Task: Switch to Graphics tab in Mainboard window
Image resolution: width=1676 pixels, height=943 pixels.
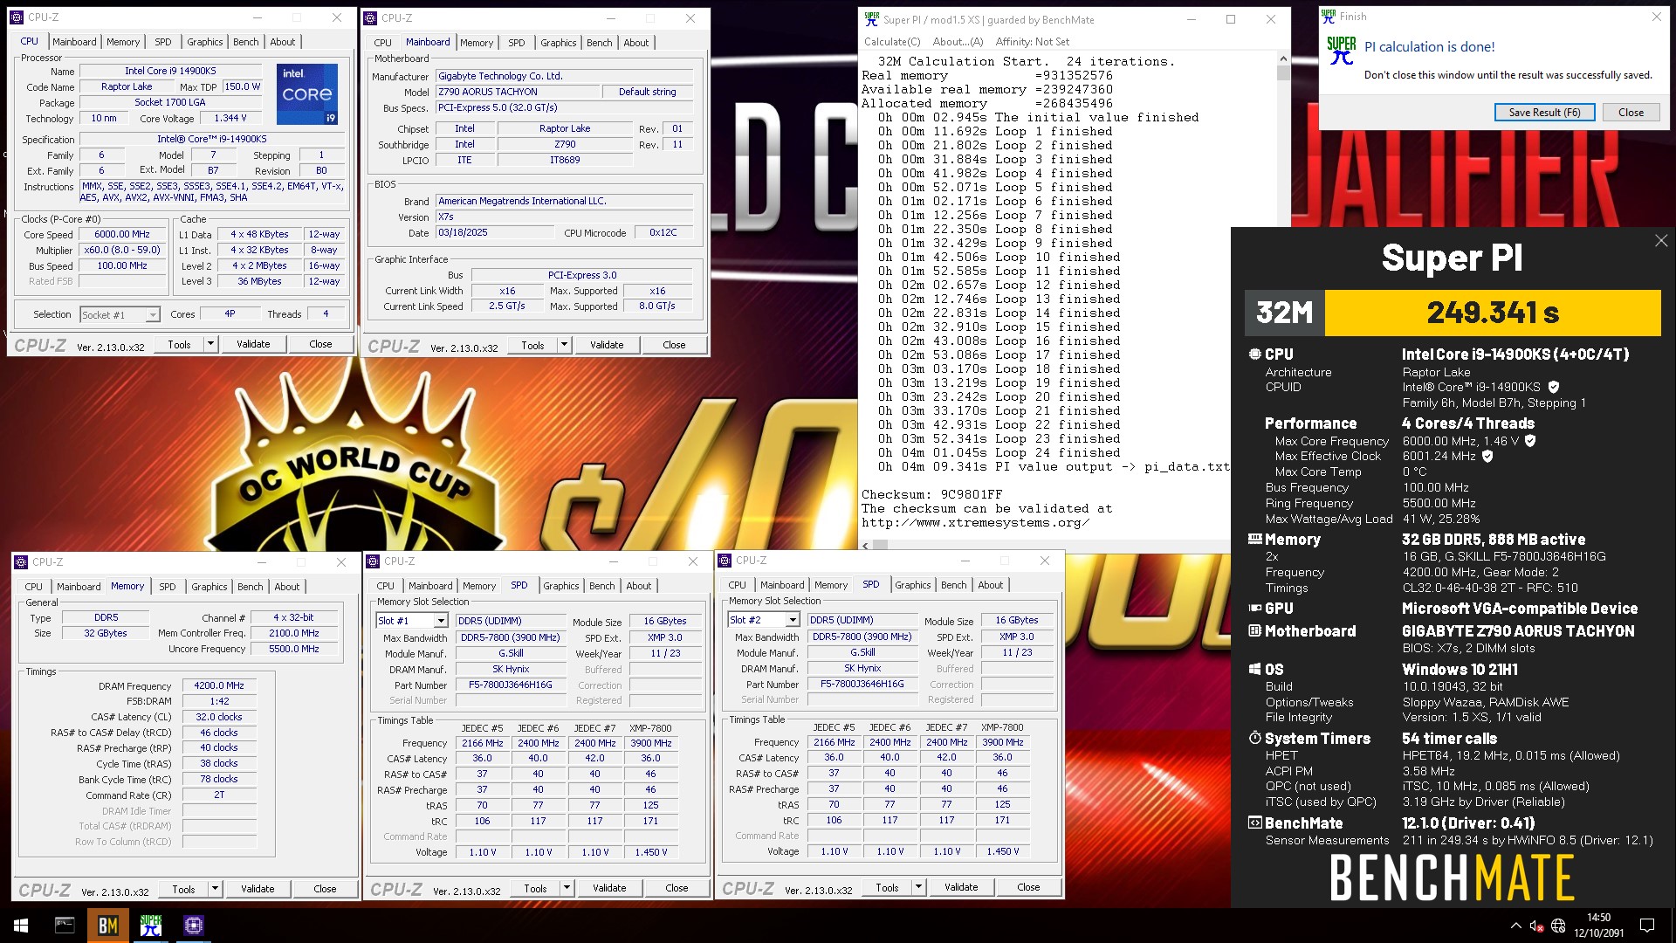Action: (x=558, y=43)
